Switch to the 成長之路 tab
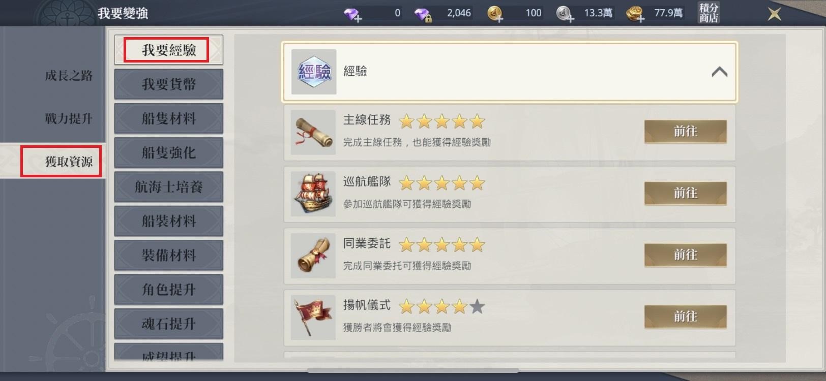This screenshot has width=826, height=381. [x=69, y=76]
